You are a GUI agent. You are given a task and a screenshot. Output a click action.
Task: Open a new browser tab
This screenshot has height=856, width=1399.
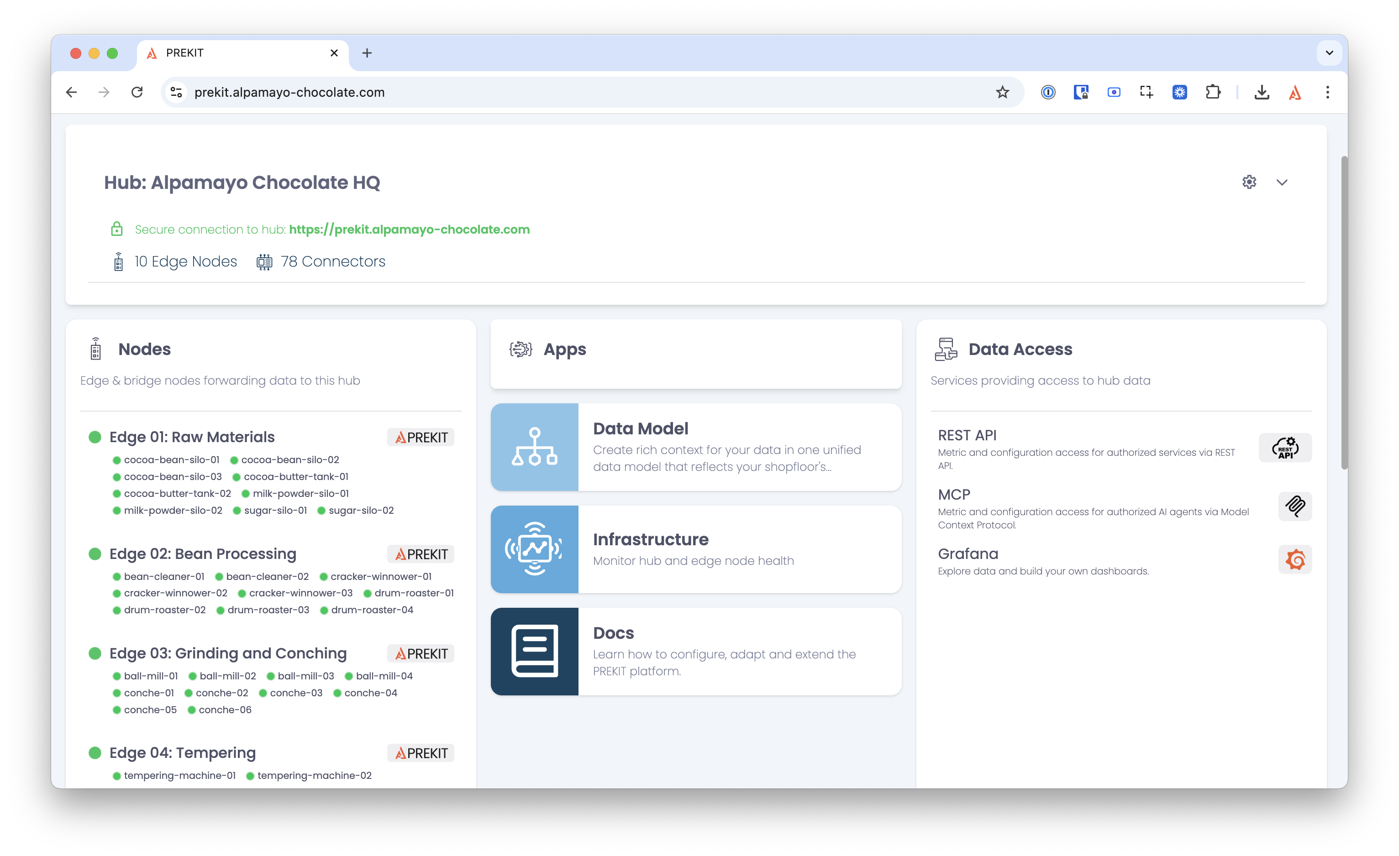point(367,53)
